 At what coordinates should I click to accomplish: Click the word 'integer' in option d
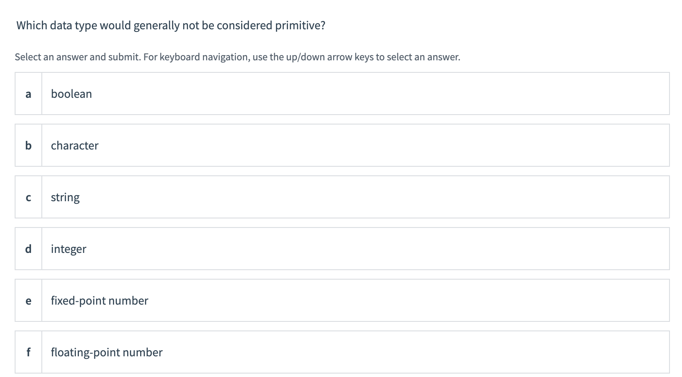click(69, 249)
